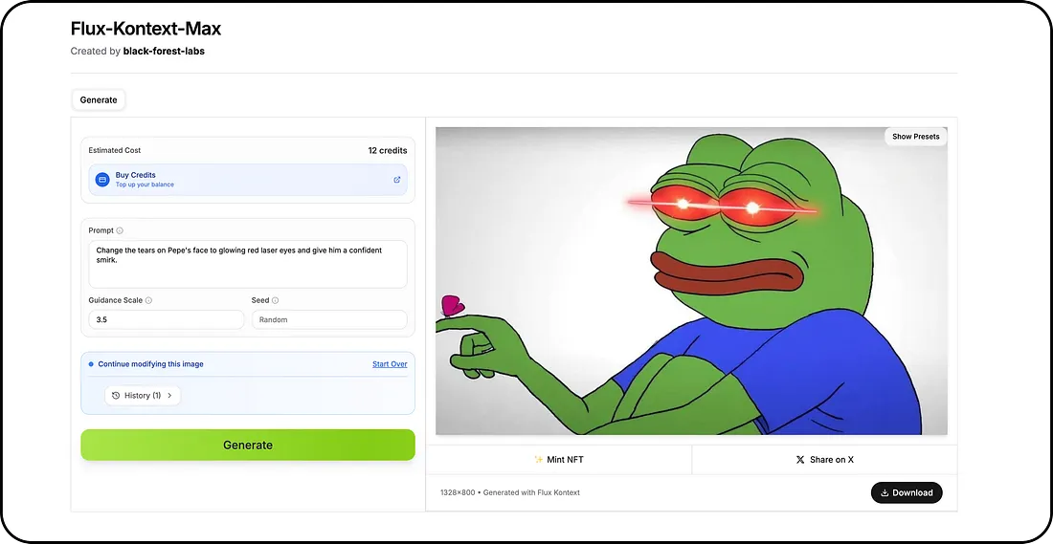Click the green Generate button
This screenshot has height=544, width=1053.
248,445
